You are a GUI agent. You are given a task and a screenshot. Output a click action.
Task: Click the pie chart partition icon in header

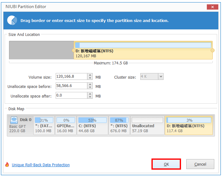12,20
